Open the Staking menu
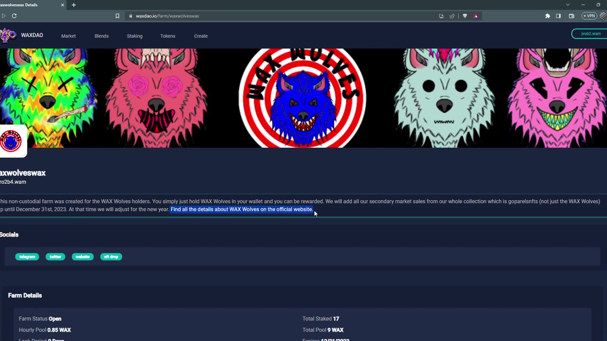This screenshot has height=341, width=607. click(135, 36)
